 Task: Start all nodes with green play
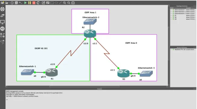tap(25, 3)
